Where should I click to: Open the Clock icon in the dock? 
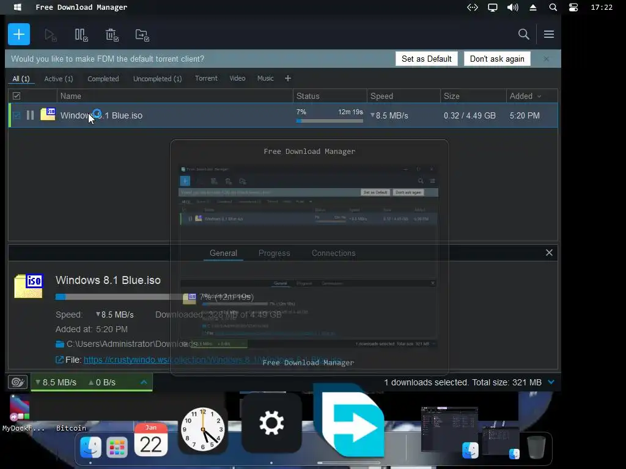[203, 429]
